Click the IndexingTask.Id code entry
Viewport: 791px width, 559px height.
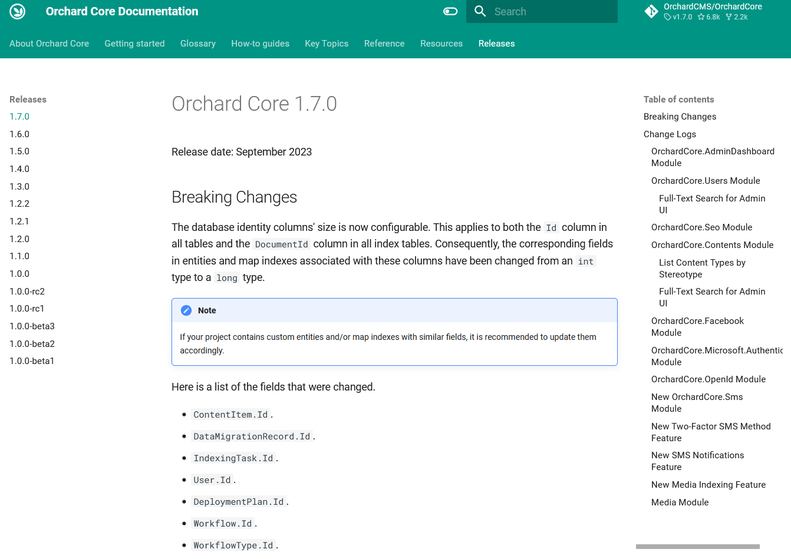[x=233, y=458]
